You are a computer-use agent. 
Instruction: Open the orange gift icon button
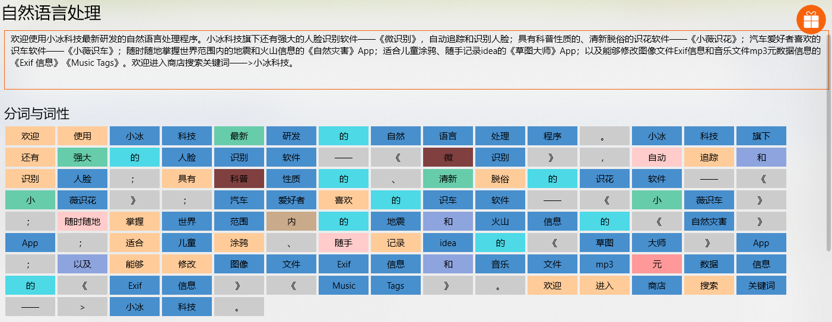pos(811,20)
